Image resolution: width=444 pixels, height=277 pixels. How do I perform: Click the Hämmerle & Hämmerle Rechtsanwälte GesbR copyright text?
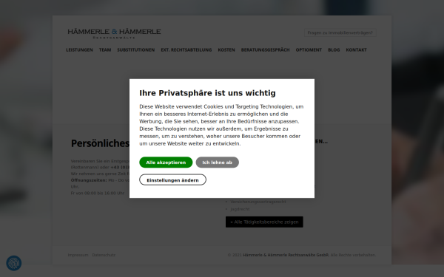click(286, 255)
